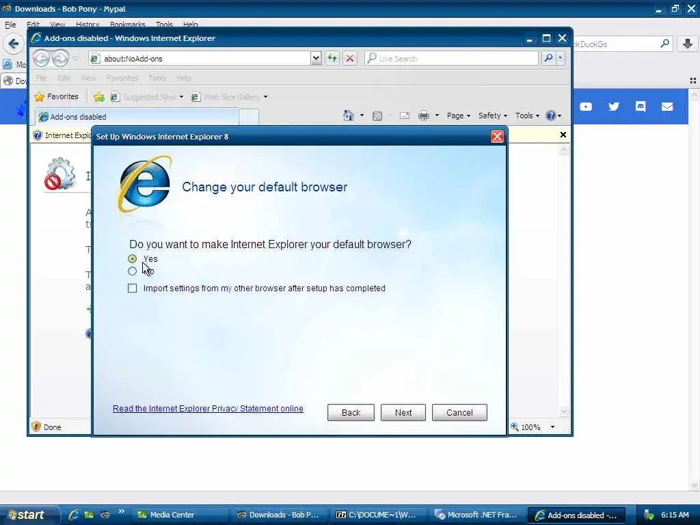Open the File menu in Mypal

(x=10, y=25)
